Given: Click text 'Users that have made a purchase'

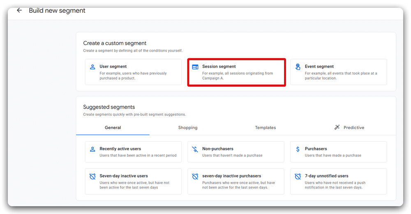Looking at the screenshot, I should tap(332, 155).
